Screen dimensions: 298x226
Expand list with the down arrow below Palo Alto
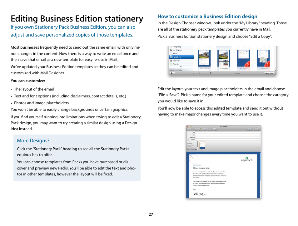tap(181, 67)
